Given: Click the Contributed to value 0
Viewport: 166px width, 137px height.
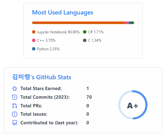Looking at the screenshot, I should (88, 123).
